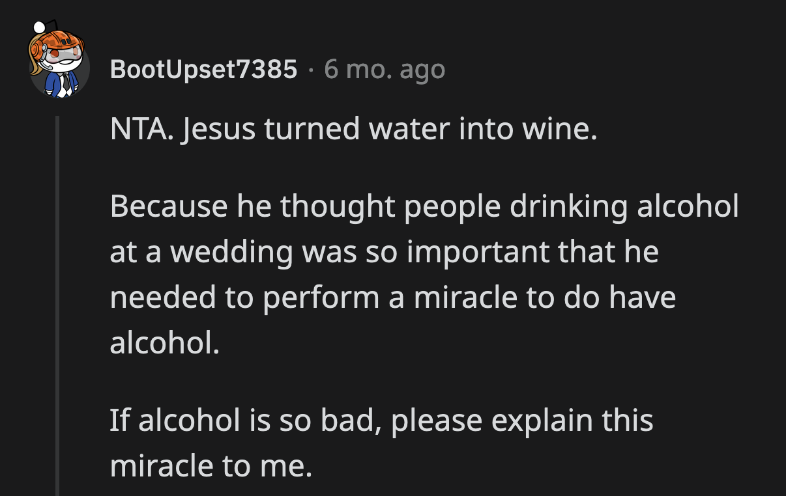Collapse the comment using the thread line
Screen dimensions: 786x496
(58, 293)
